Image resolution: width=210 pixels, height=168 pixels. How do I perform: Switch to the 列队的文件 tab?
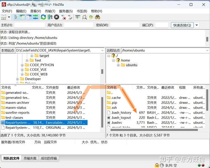[11, 158]
